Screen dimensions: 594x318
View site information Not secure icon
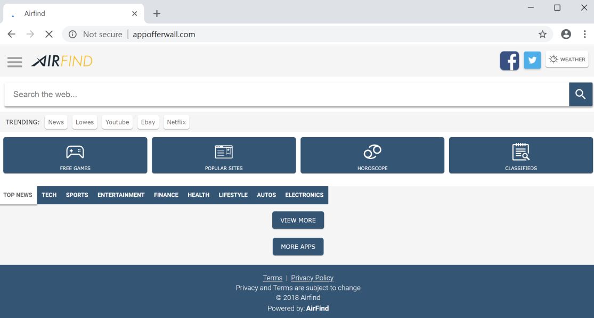click(x=72, y=35)
